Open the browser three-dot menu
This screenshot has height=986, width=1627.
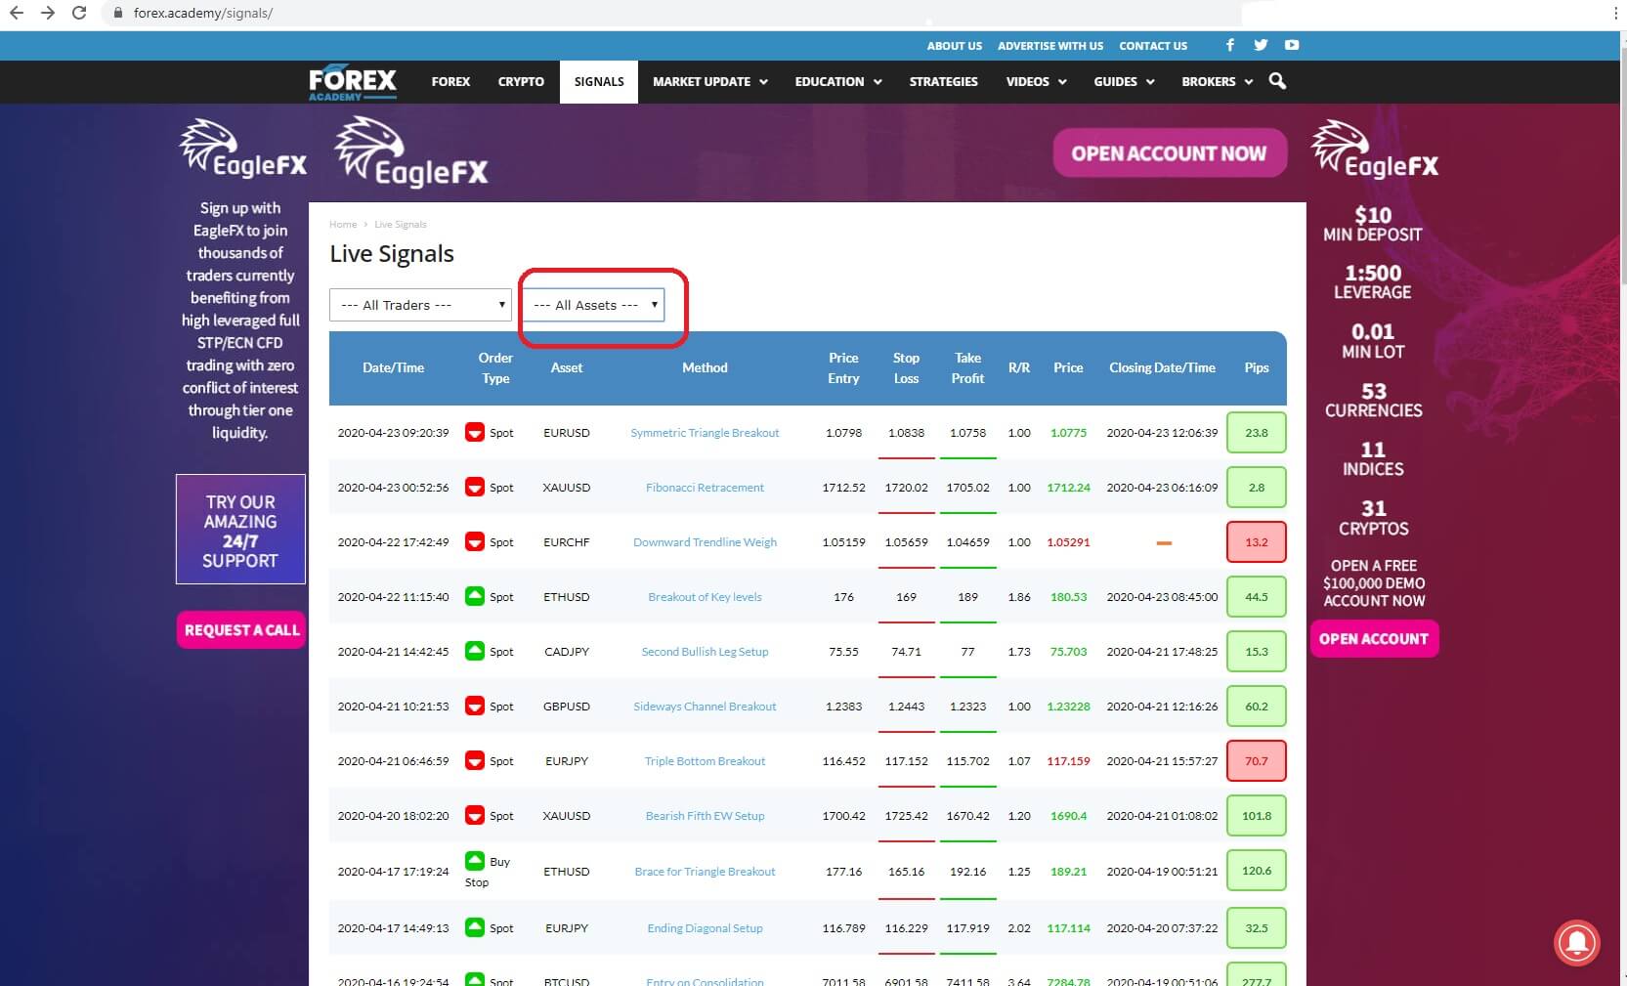tap(1618, 14)
